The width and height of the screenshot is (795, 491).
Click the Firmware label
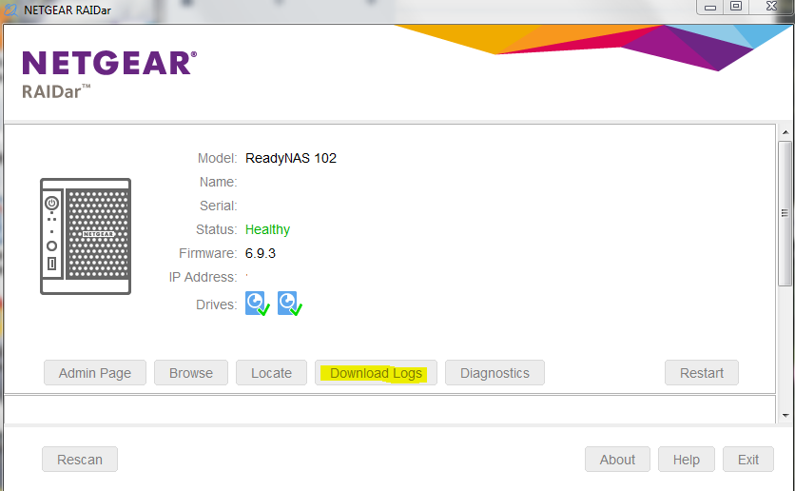pyautogui.click(x=208, y=253)
